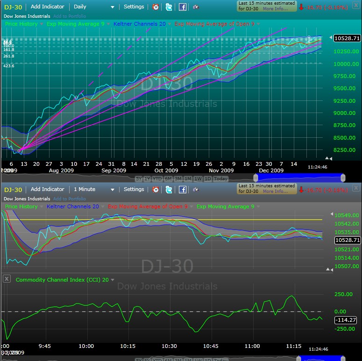Image resolution: width=362 pixels, height=361 pixels.
Task: Click Add to Portfolio in the 1 Minute chart
Action: coord(70,199)
